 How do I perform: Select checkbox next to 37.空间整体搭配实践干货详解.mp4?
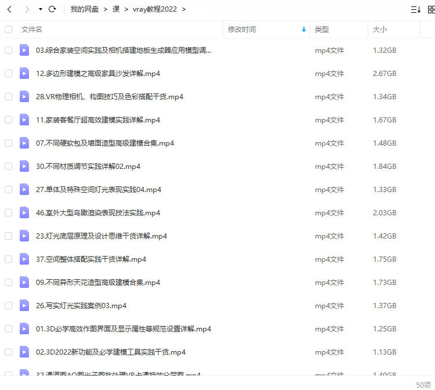click(8, 259)
